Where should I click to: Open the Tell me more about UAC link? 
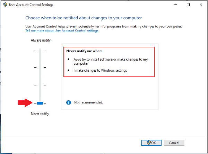[62, 31]
